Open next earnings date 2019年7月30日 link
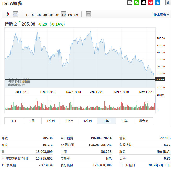Image resolution: width=174 pixels, height=171 pixels. click(159, 165)
